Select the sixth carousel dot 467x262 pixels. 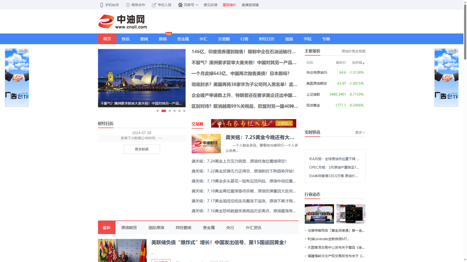pyautogui.click(x=184, y=111)
